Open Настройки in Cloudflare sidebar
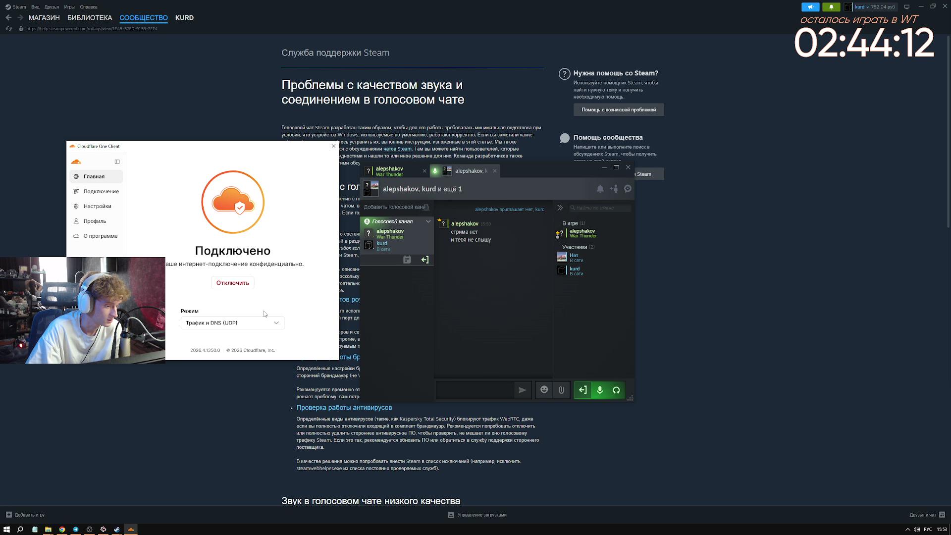951x535 pixels. (x=96, y=206)
